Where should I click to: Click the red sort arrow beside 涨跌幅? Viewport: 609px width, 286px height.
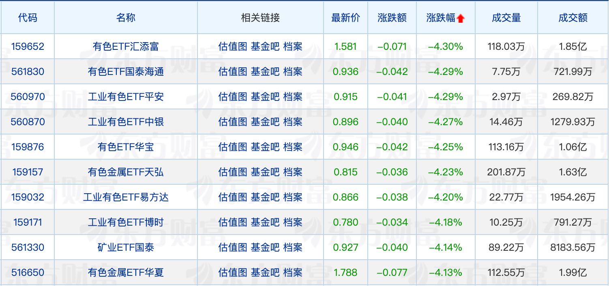pyautogui.click(x=460, y=18)
